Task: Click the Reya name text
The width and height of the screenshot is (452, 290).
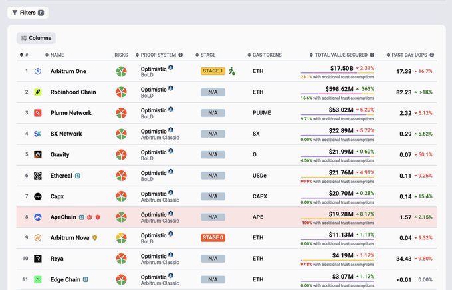Action: tap(56, 259)
